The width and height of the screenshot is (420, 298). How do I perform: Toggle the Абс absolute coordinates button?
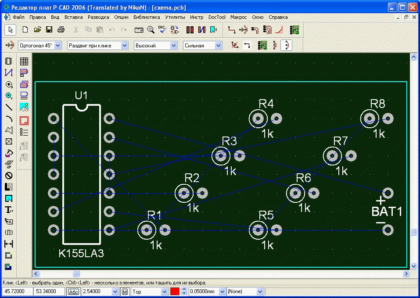73,292
